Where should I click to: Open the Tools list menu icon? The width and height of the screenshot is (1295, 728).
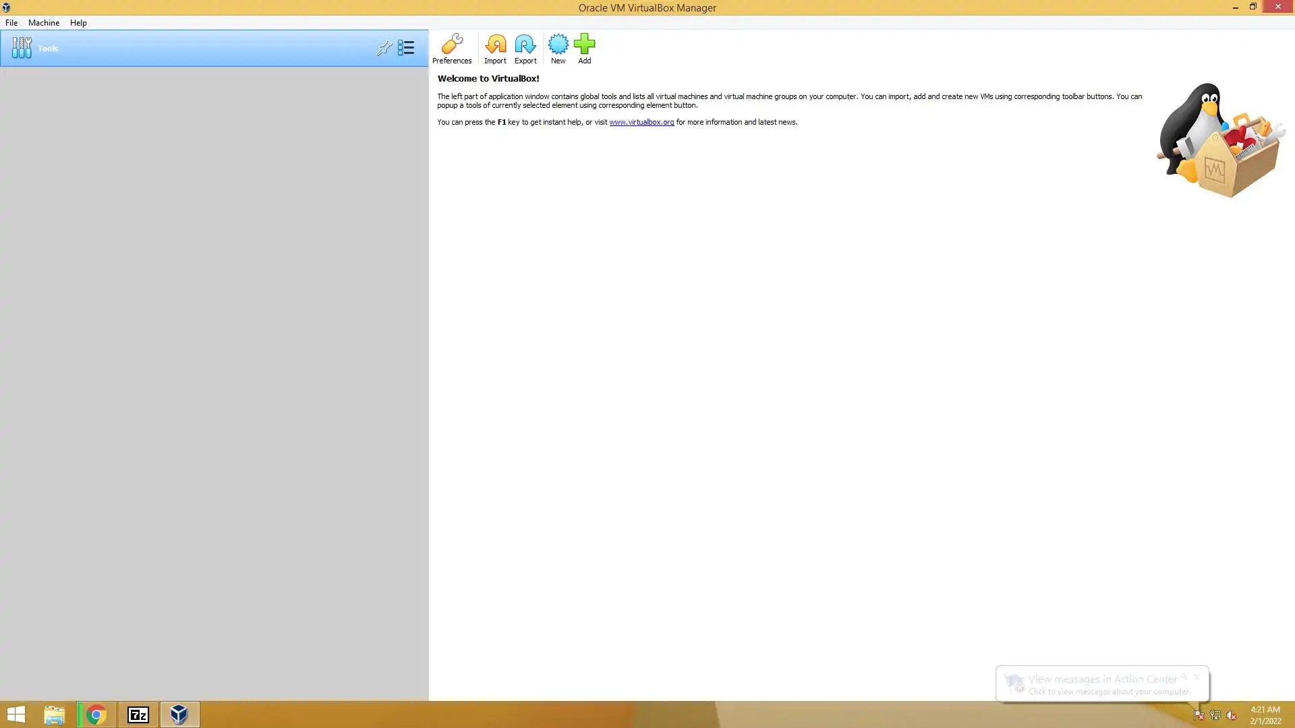point(406,48)
